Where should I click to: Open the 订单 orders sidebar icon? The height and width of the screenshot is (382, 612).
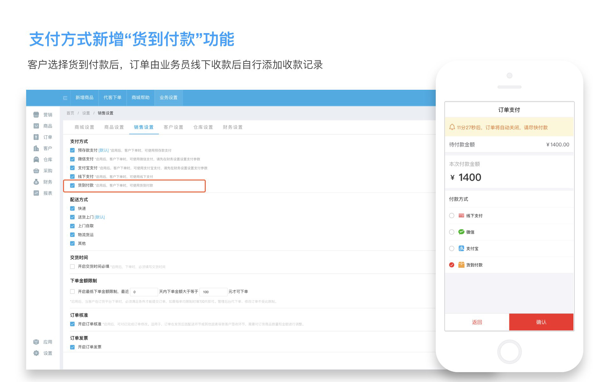coord(36,137)
